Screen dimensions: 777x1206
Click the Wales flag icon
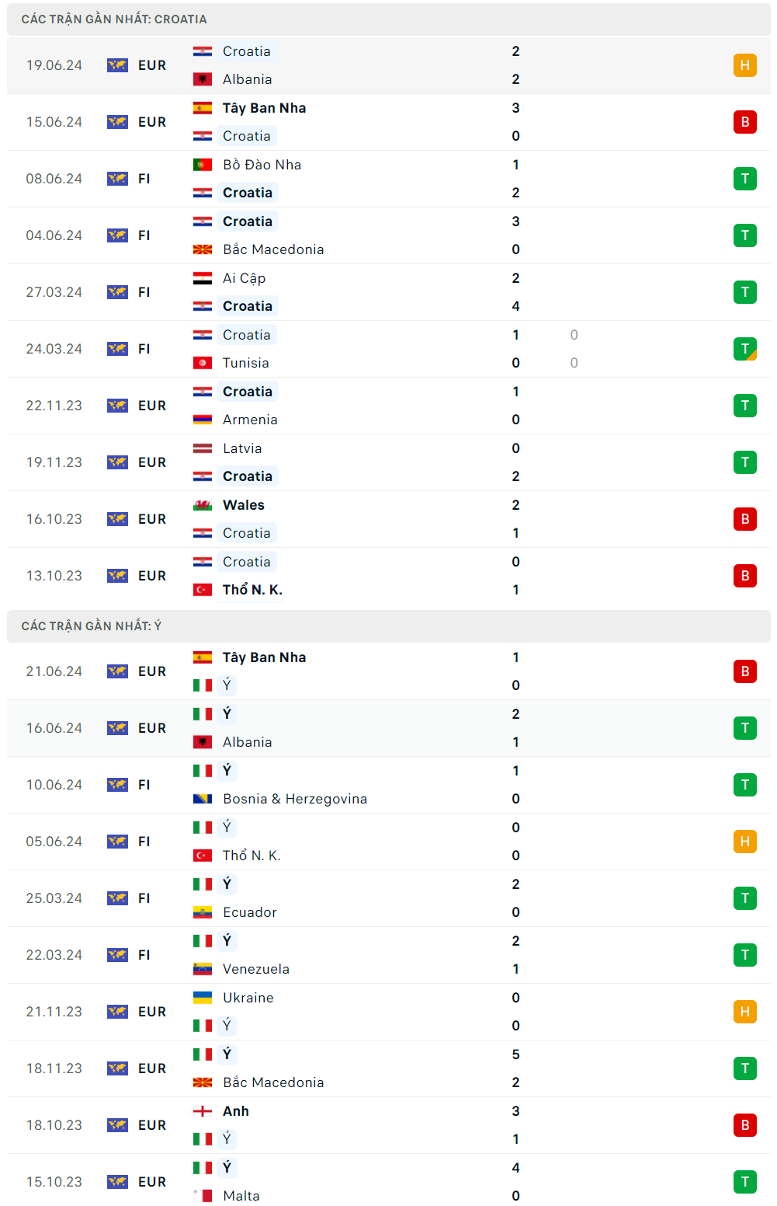point(203,505)
